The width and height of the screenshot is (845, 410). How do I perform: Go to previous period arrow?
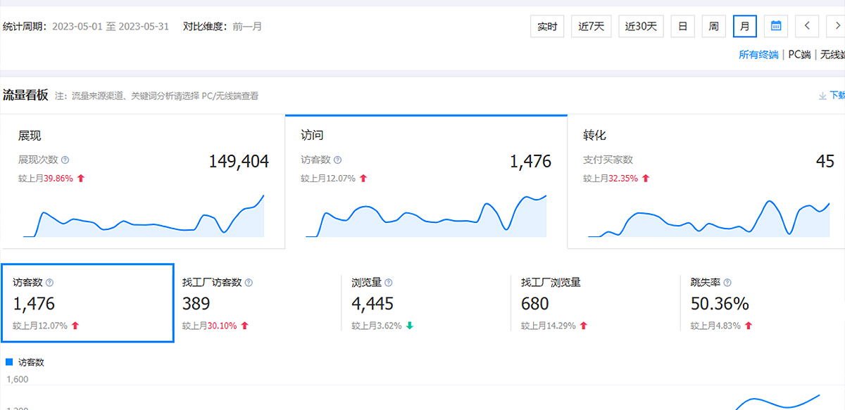coord(806,26)
